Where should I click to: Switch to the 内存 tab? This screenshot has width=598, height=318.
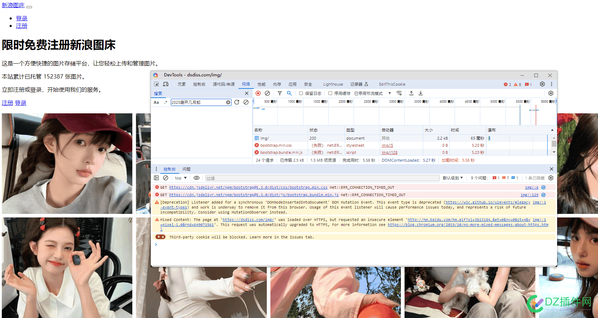(x=277, y=84)
